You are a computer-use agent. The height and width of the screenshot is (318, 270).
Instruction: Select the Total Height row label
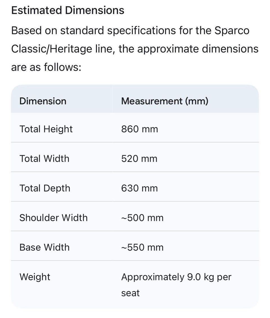(46, 129)
